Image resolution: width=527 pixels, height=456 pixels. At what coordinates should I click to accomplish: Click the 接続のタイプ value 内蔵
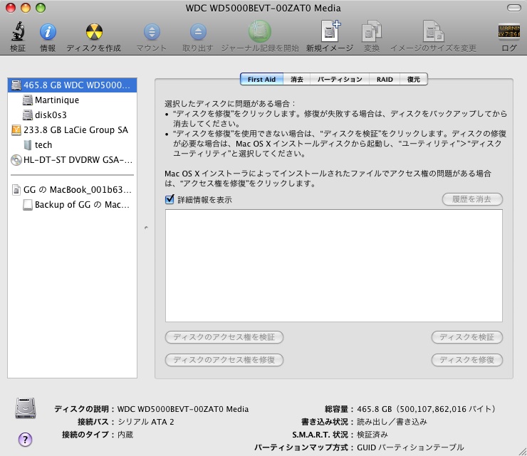tap(125, 435)
